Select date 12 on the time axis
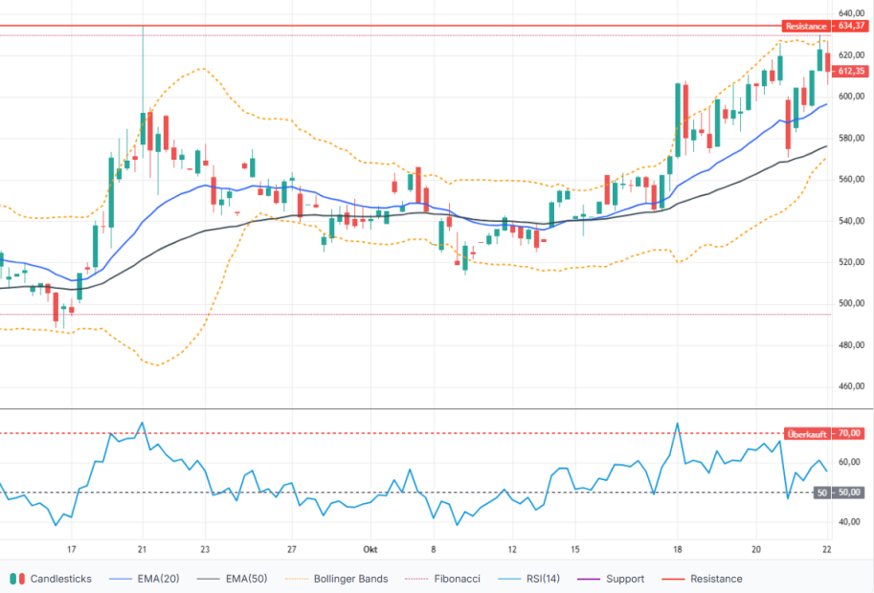874x593 pixels. coord(512,550)
